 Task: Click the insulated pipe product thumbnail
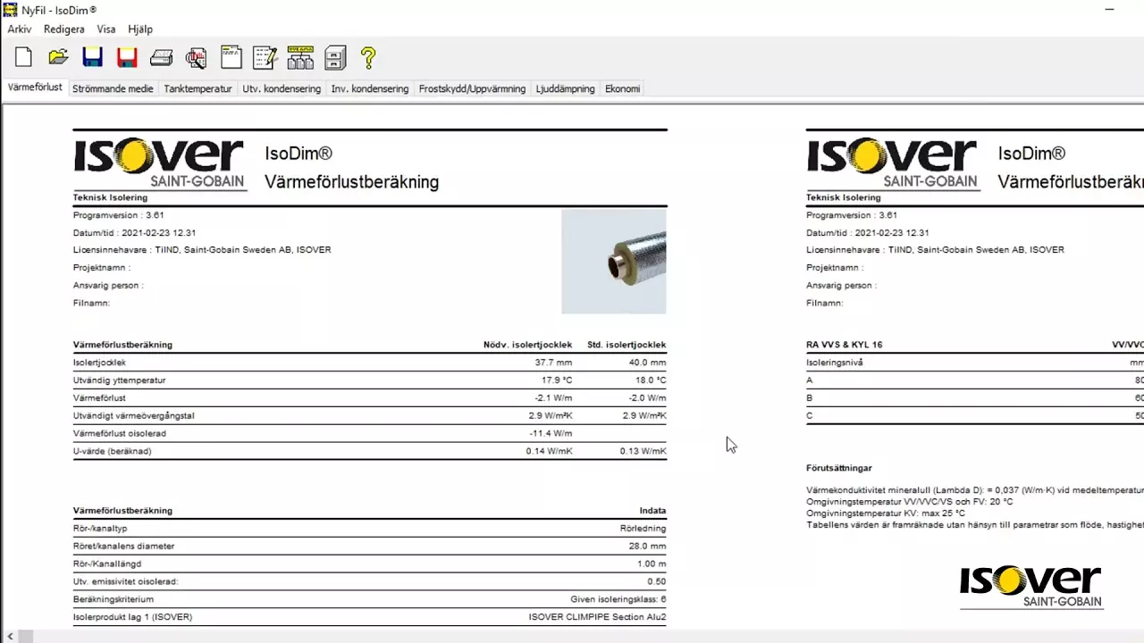[614, 262]
